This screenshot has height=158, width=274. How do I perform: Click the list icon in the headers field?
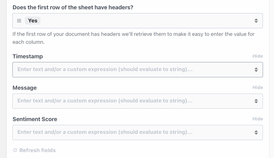tap(19, 21)
